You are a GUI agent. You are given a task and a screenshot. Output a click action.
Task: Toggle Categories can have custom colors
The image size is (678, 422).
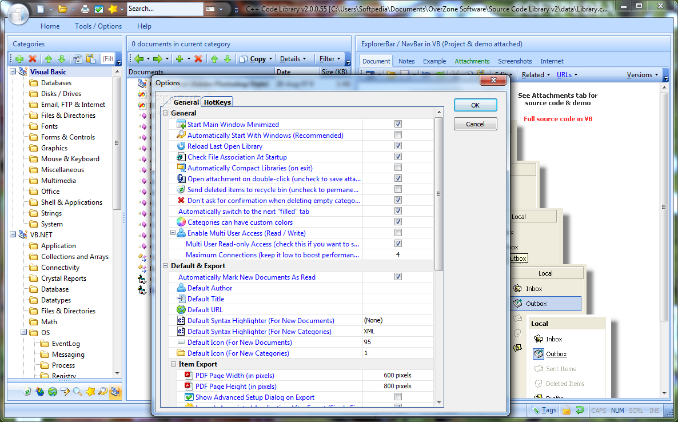pyautogui.click(x=398, y=222)
